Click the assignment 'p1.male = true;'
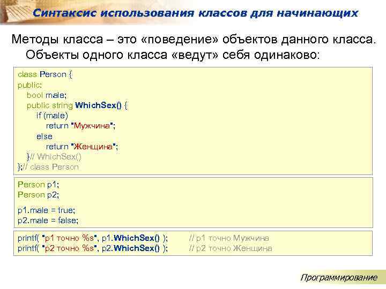This screenshot has height=289, width=386. [x=46, y=210]
